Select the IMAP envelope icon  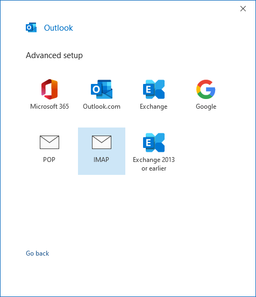[x=102, y=142]
